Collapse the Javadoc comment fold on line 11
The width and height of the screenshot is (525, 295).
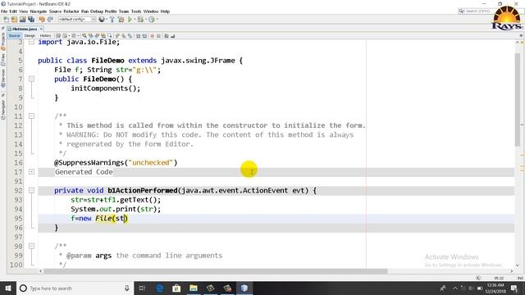click(31, 116)
